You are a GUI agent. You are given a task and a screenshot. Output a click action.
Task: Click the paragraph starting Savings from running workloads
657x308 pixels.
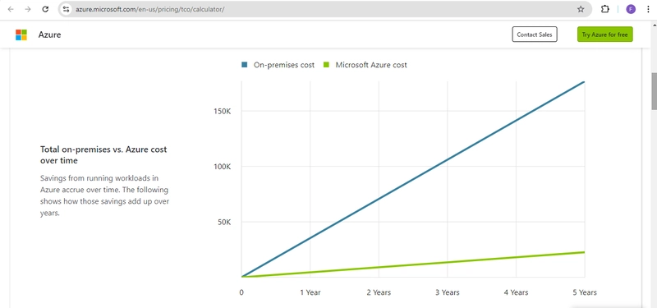point(104,195)
